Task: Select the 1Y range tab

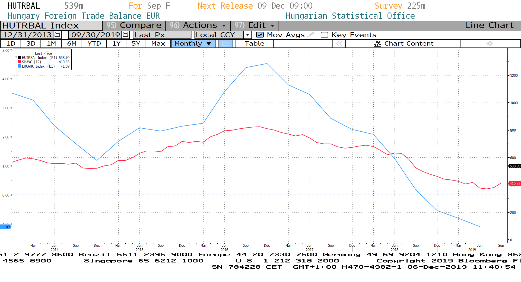Action: tap(116, 43)
